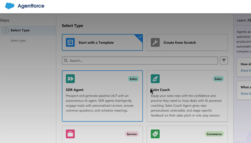This screenshot has width=251, height=143.
Task: Click the wrench icon for Create from Scratch
Action: point(155,42)
